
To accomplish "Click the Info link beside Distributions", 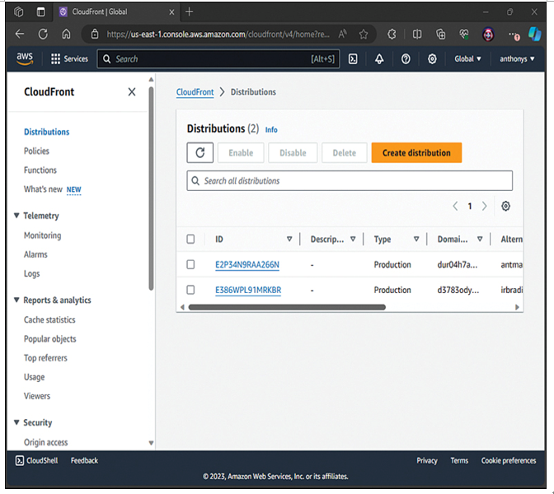I will pos(271,130).
